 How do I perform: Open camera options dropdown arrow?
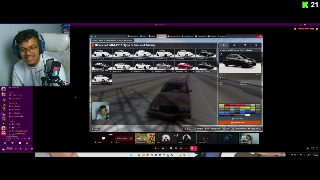click(x=166, y=148)
